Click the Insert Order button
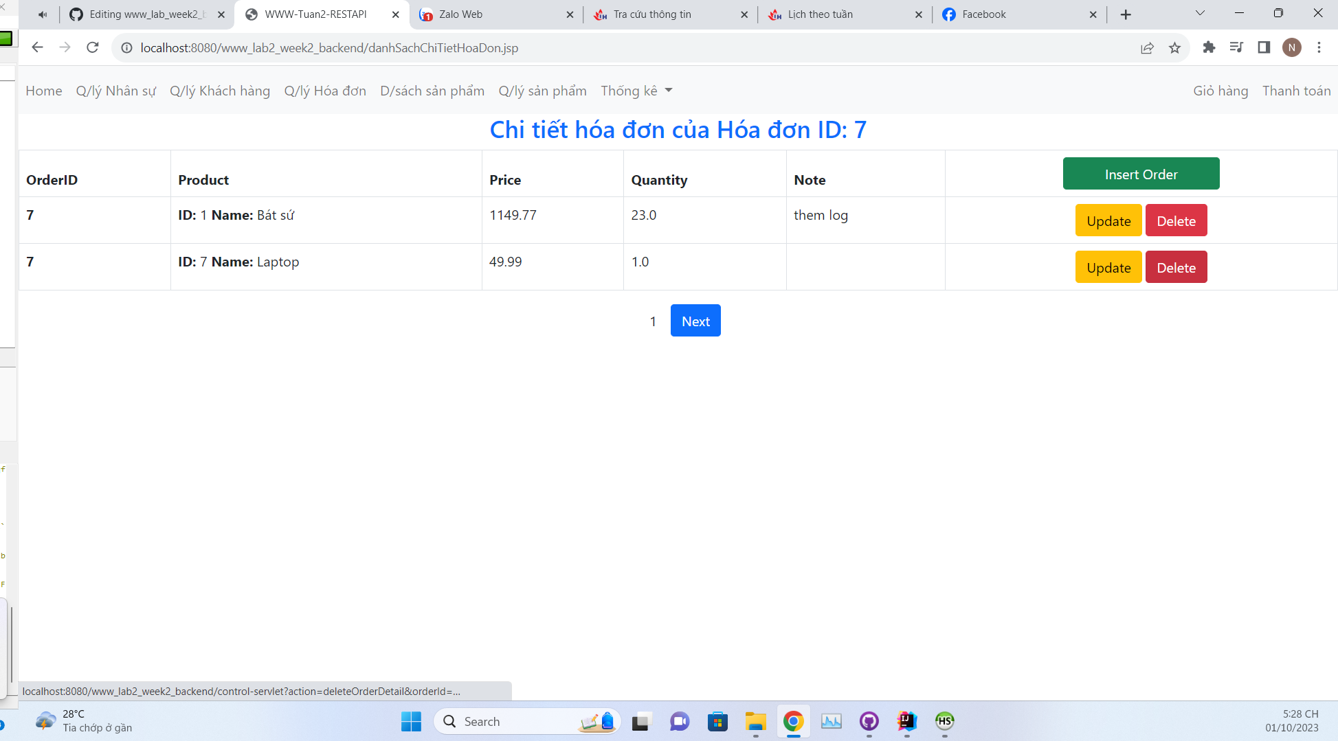 pyautogui.click(x=1141, y=174)
